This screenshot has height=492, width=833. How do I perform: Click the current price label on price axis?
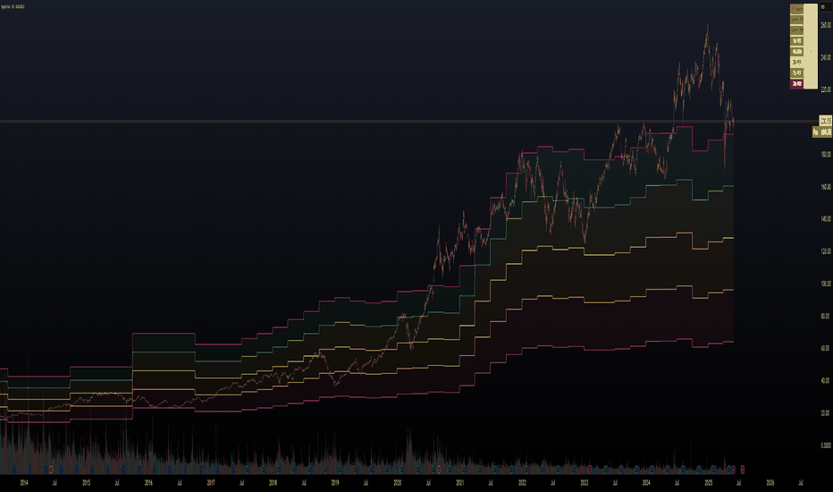[826, 121]
